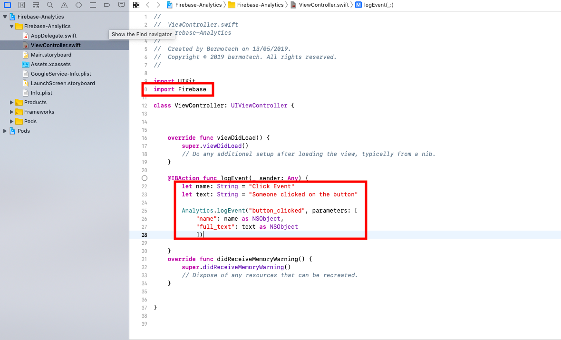This screenshot has height=340, width=561.
Task: Click 'super.didReceiveMemoryWarning()' line
Action: [236, 267]
